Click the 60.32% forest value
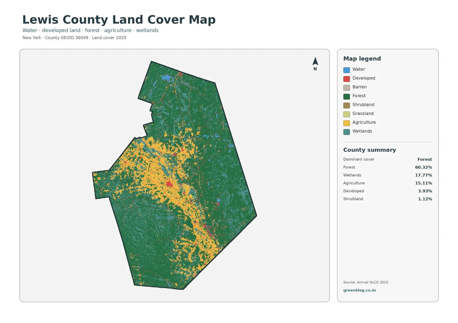This screenshot has width=458, height=323. click(x=424, y=167)
